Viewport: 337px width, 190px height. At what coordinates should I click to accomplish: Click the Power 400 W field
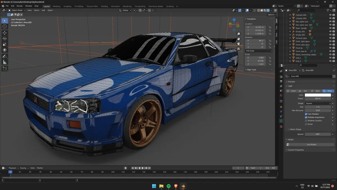[x=318, y=99]
